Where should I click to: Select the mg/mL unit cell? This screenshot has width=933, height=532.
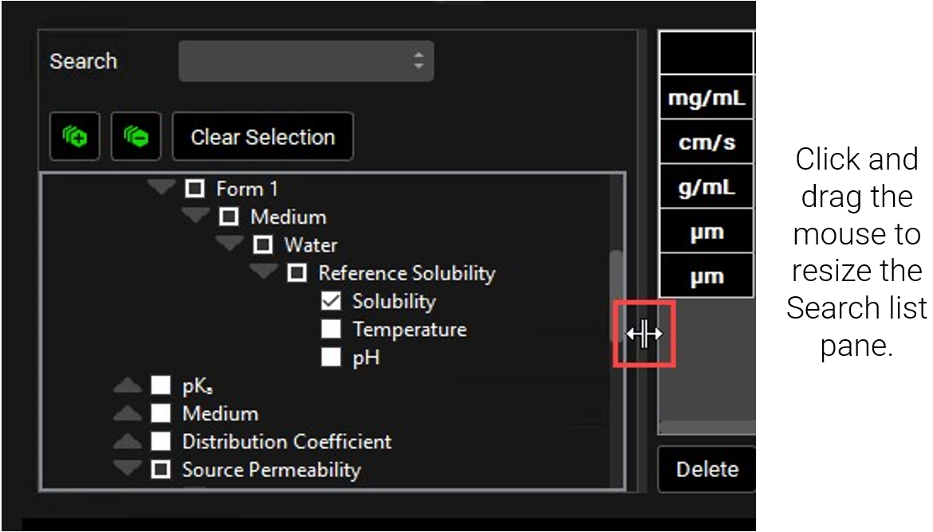(x=706, y=100)
